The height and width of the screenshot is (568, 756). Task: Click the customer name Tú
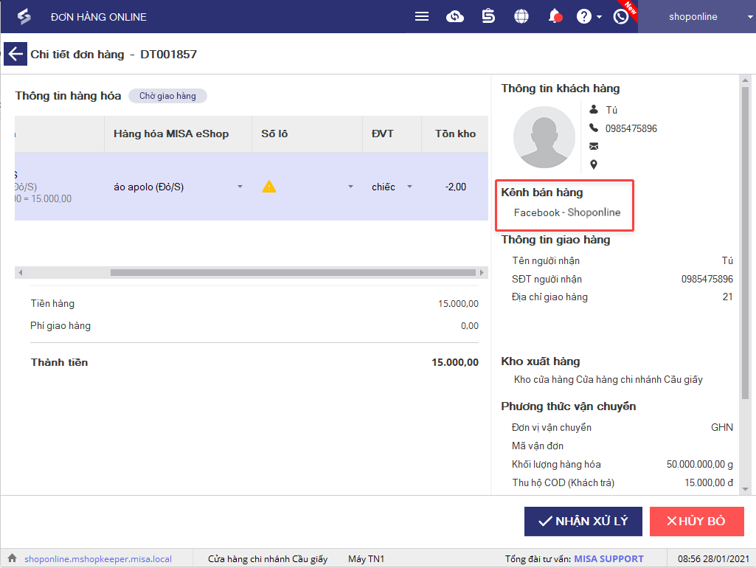[x=611, y=110]
